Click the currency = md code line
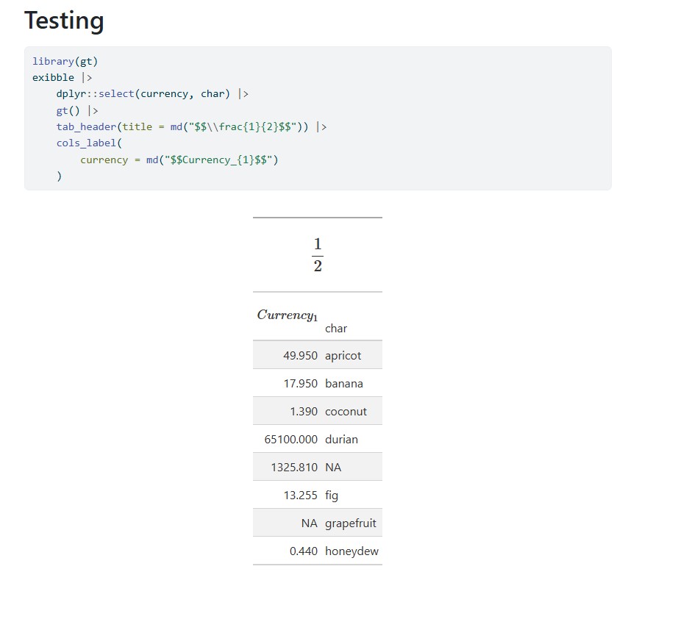Viewport: 678px width, 633px height. click(x=179, y=160)
